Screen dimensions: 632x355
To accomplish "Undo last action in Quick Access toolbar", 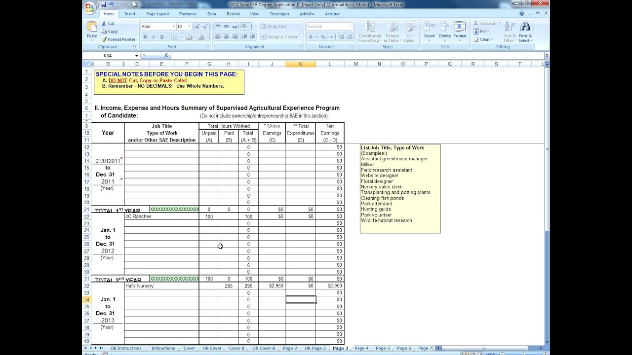I will coord(112,4).
